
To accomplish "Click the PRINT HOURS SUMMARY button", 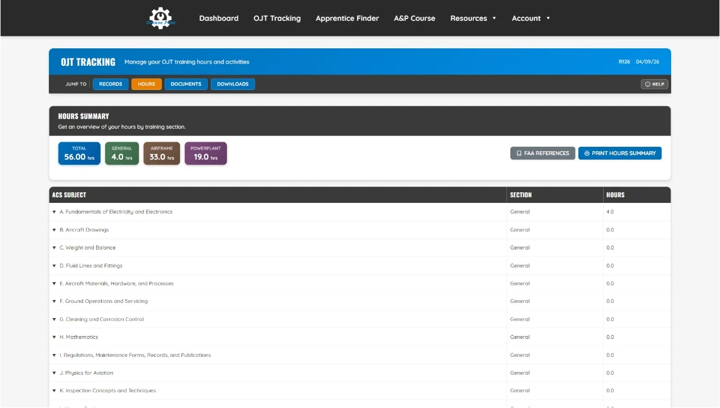I will [x=620, y=153].
